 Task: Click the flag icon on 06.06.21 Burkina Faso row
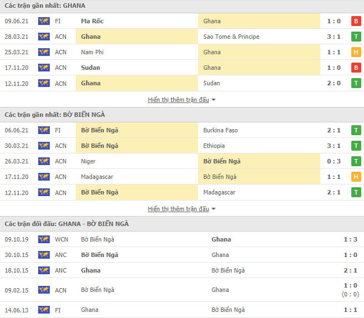[x=44, y=130]
